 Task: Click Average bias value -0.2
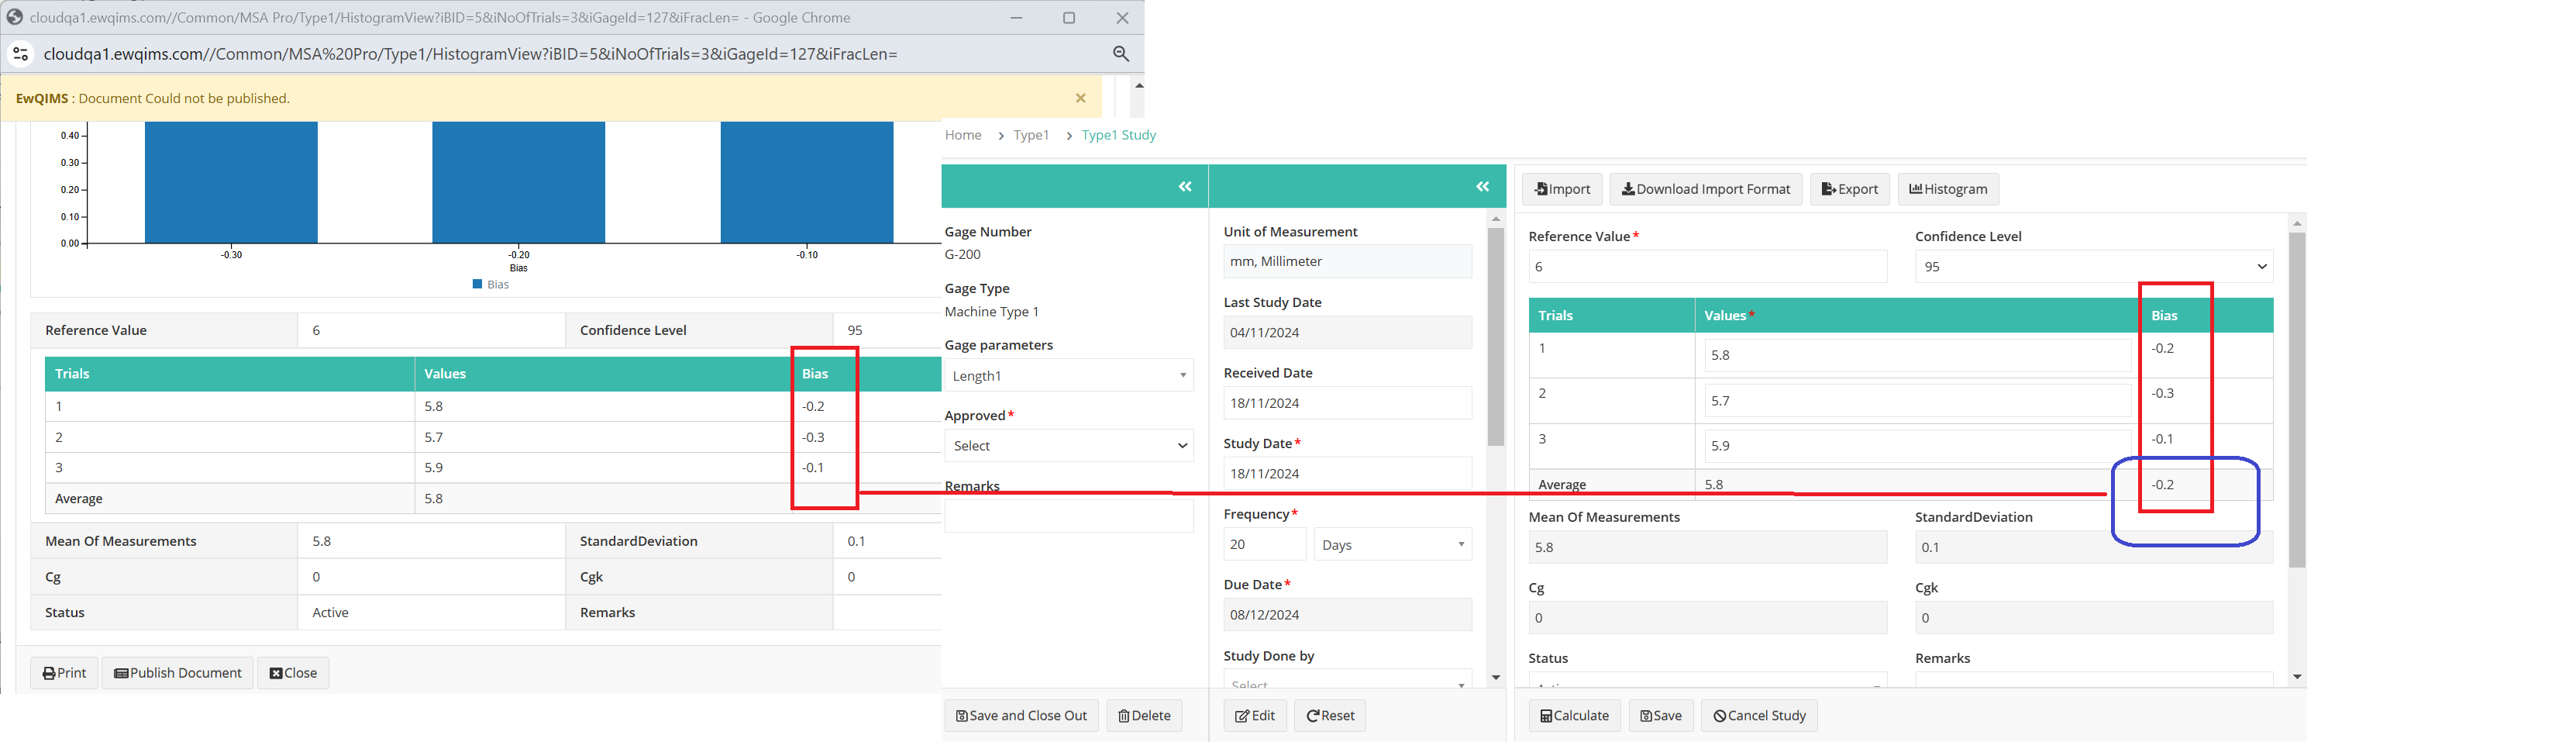tap(2163, 484)
